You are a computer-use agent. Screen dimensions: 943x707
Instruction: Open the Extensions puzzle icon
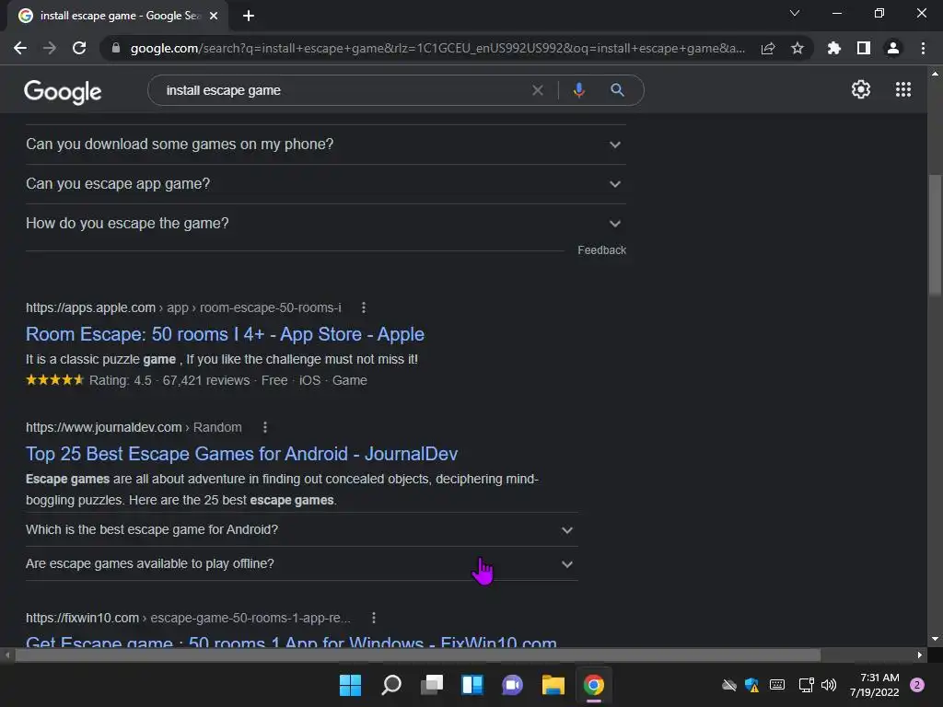tap(833, 48)
